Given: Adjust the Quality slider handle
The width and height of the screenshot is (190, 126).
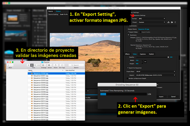Looking at the screenshot, I should (168, 57).
